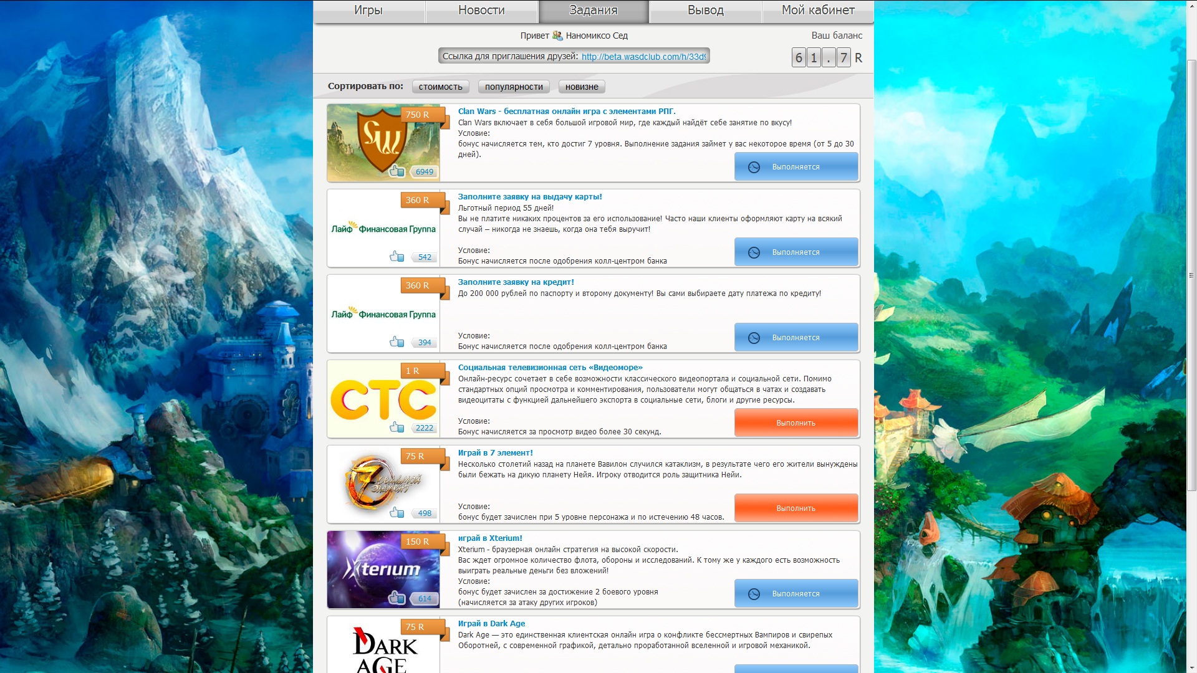Click the balance display 61.7 R

827,58
